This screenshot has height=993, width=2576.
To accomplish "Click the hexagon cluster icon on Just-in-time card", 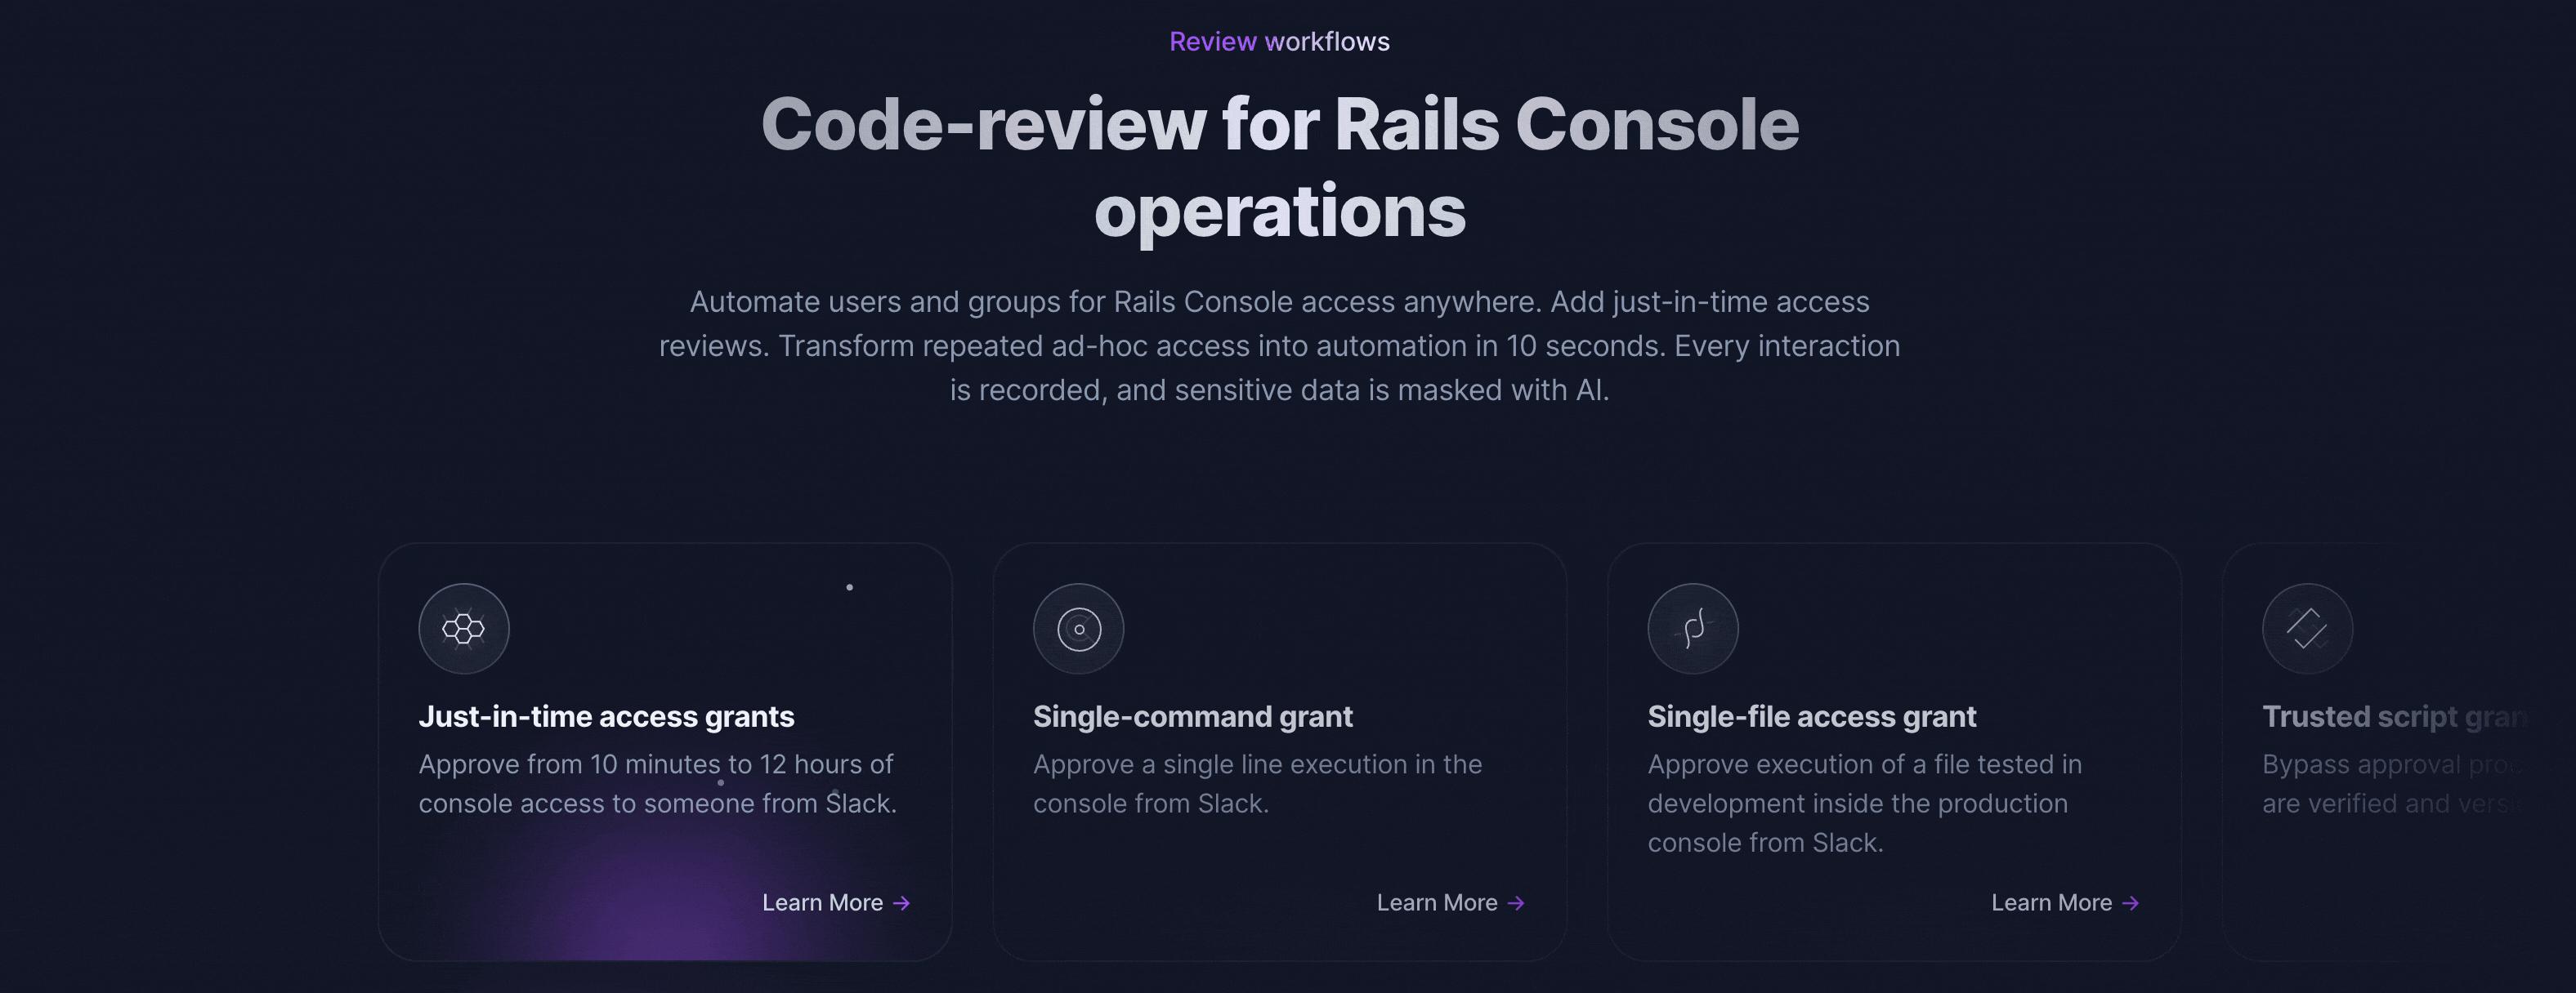I will point(464,628).
